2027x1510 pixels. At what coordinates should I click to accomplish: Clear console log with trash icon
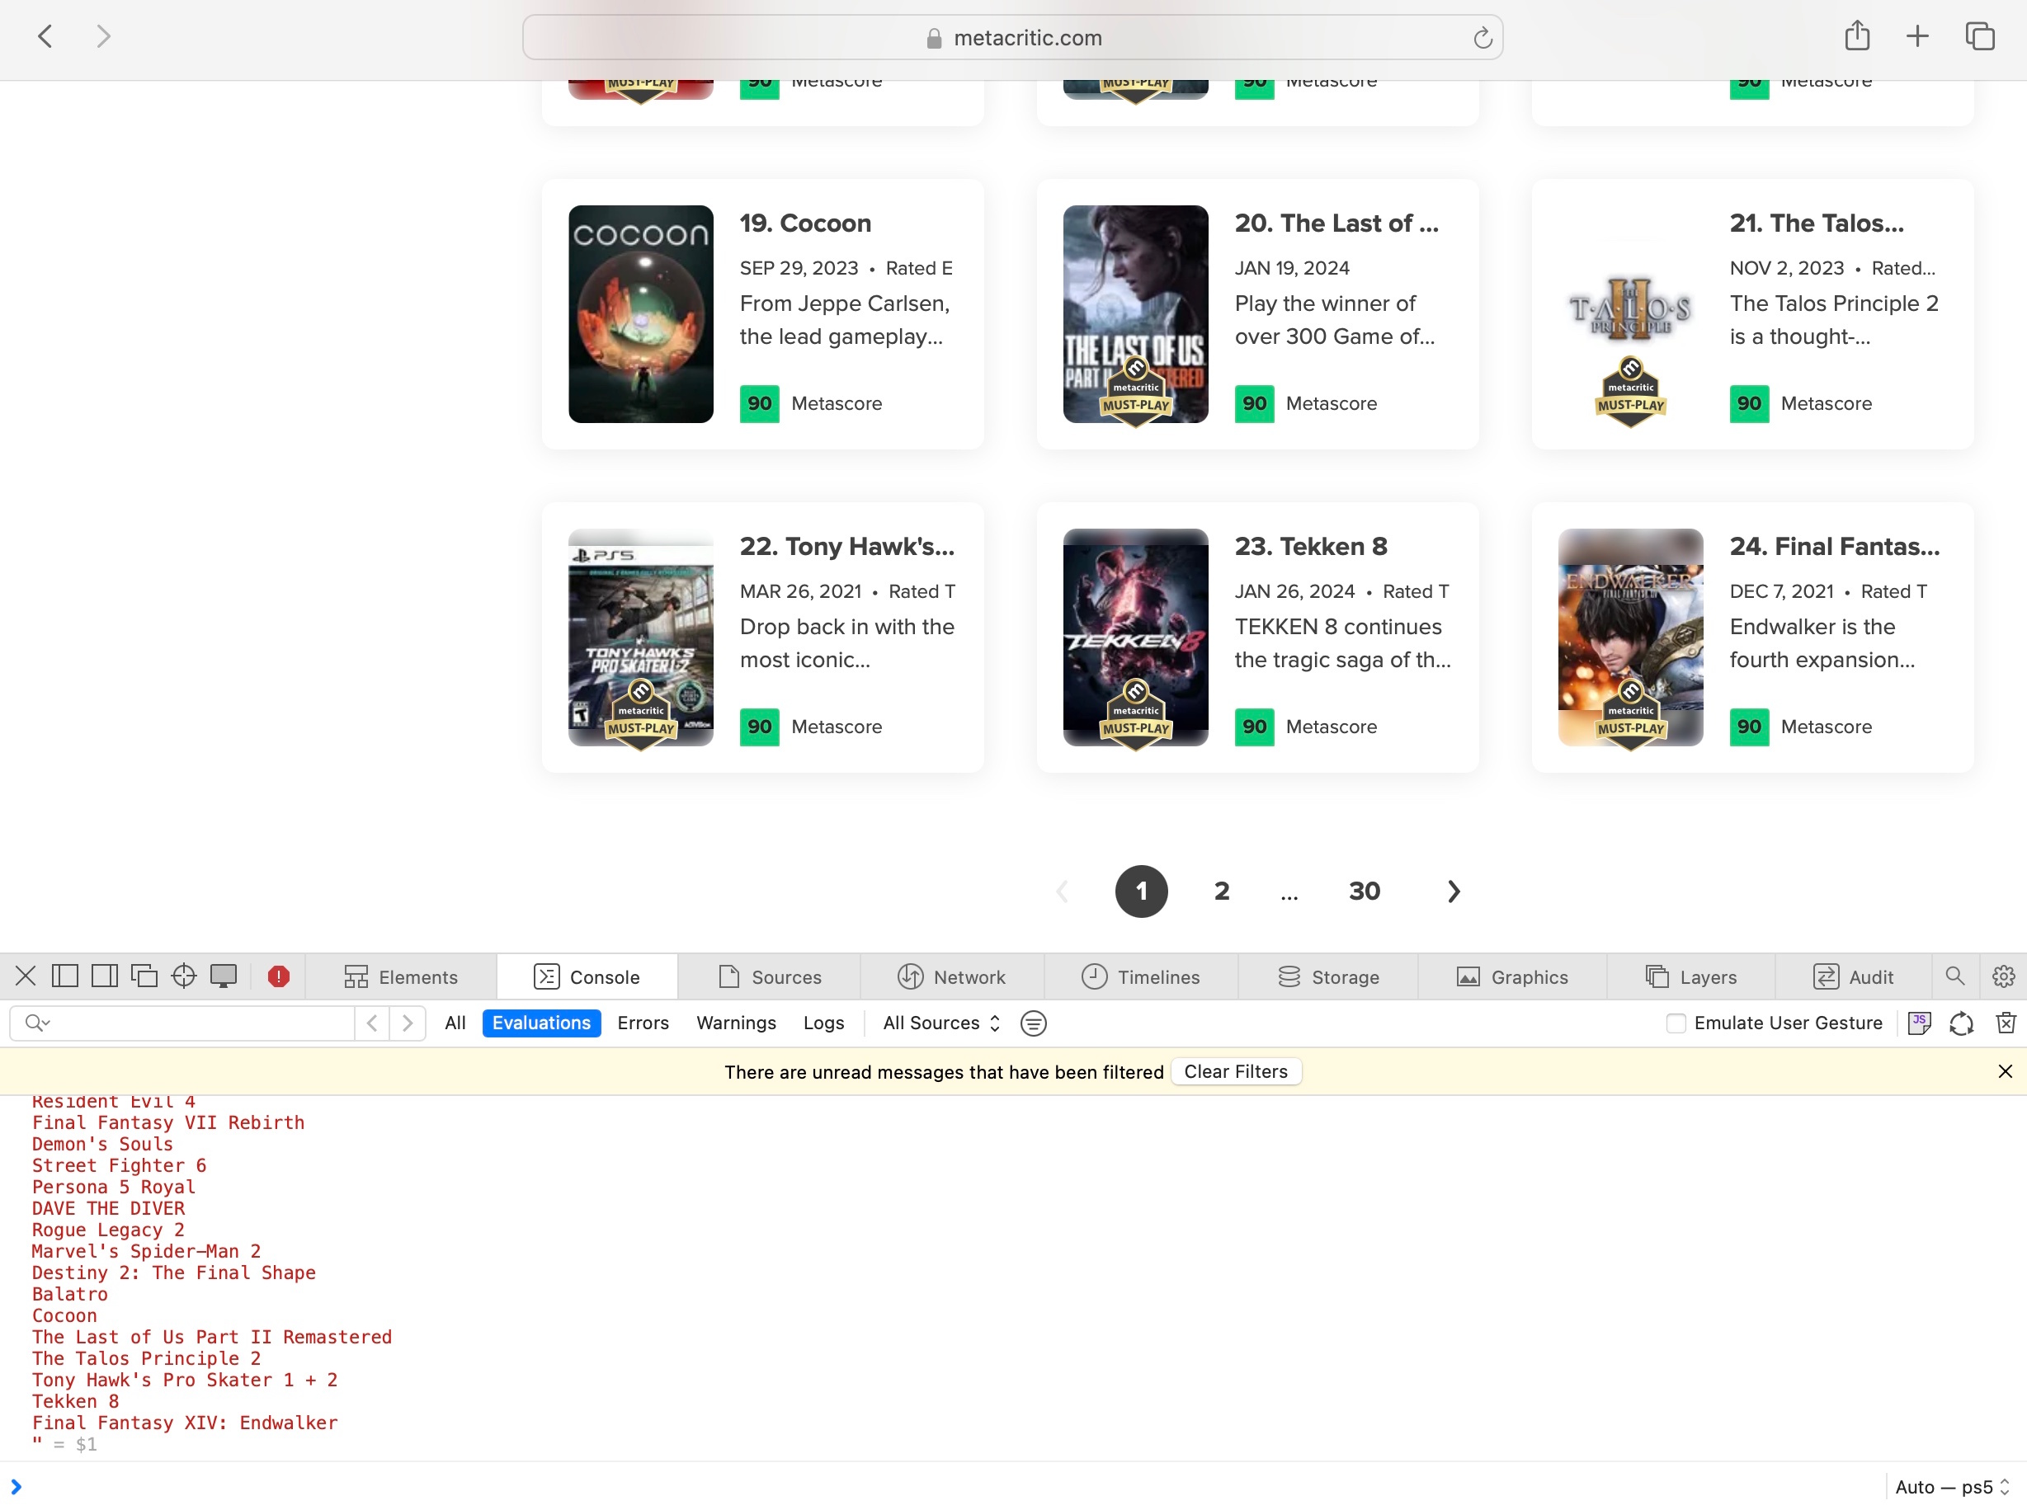tap(2005, 1023)
